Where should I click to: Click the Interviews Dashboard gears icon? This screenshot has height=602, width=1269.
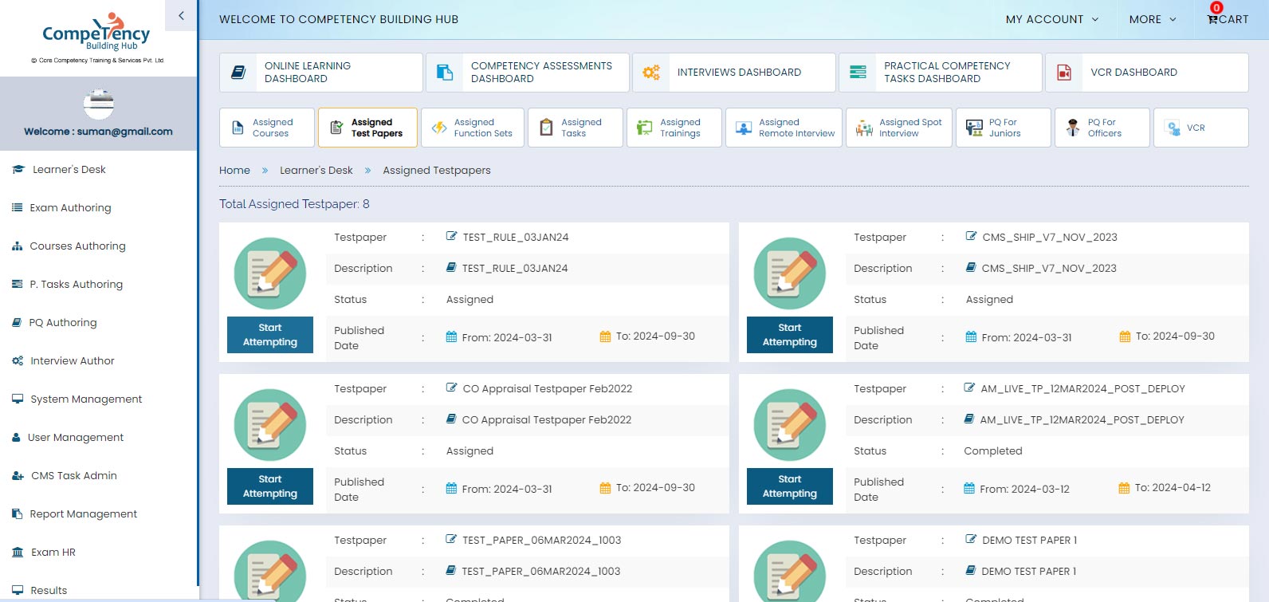(x=651, y=73)
